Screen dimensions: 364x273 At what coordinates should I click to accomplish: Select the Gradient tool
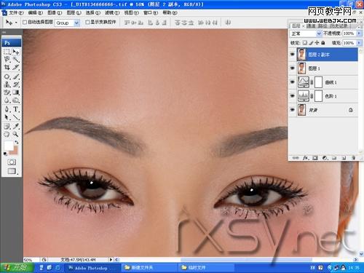16,92
